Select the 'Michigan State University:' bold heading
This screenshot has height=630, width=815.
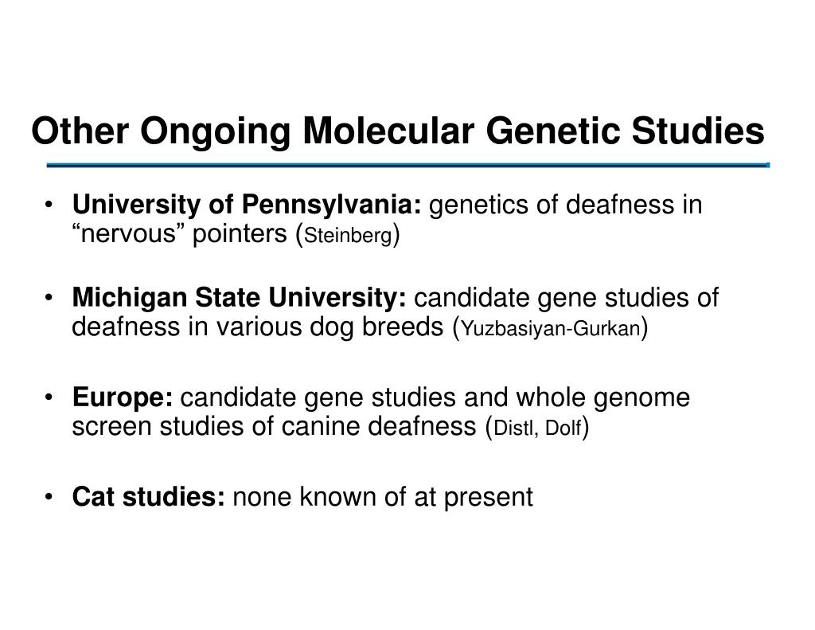point(239,298)
